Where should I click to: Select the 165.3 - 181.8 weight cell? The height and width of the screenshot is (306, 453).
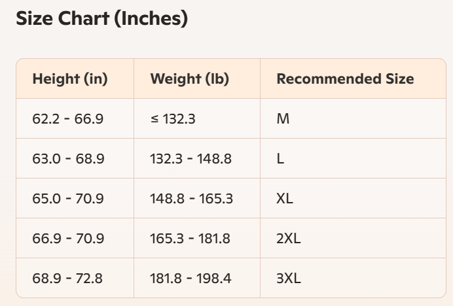click(x=190, y=239)
